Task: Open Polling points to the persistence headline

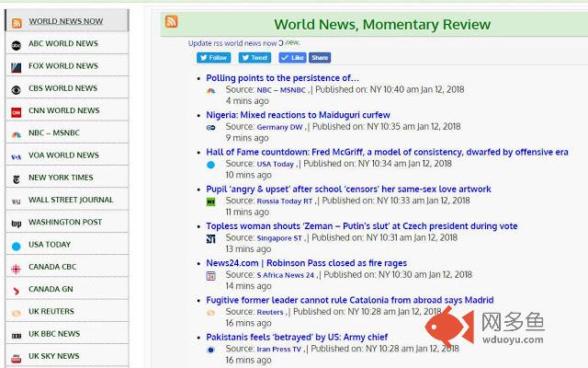Action: point(282,78)
